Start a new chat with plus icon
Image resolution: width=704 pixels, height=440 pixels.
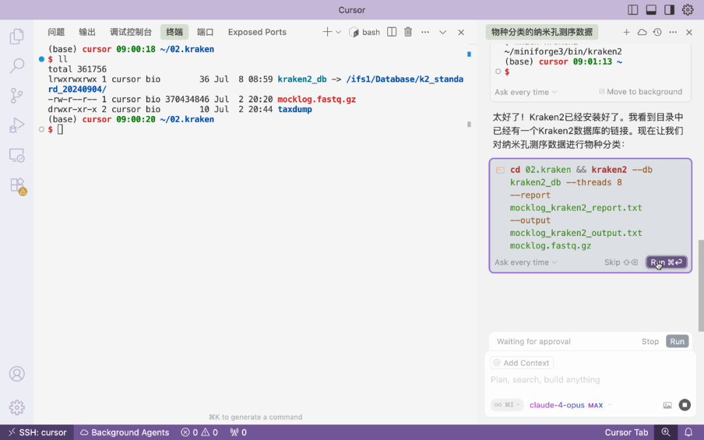[x=626, y=33]
